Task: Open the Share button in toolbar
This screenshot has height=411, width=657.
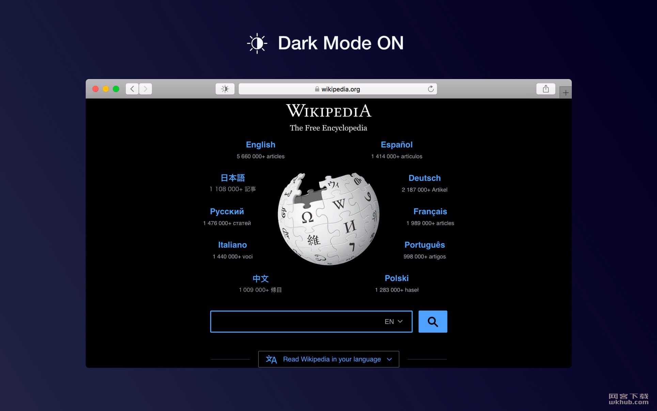Action: tap(546, 89)
